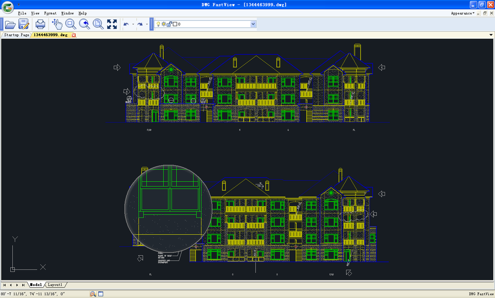The width and height of the screenshot is (495, 298).
Task: Toggle the layer lightbulb on/off icon
Action: [x=158, y=24]
